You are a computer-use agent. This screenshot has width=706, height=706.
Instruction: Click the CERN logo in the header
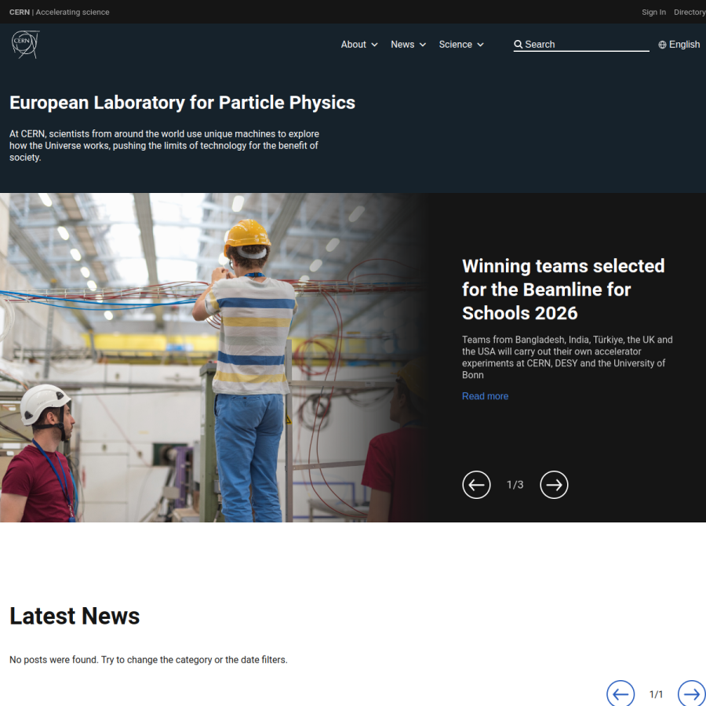pos(25,44)
